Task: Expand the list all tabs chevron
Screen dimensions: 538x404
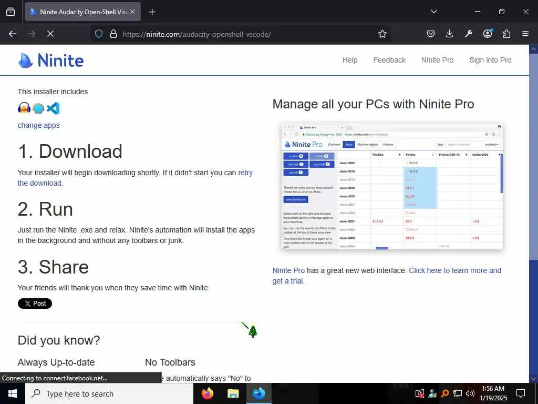Action: (433, 12)
